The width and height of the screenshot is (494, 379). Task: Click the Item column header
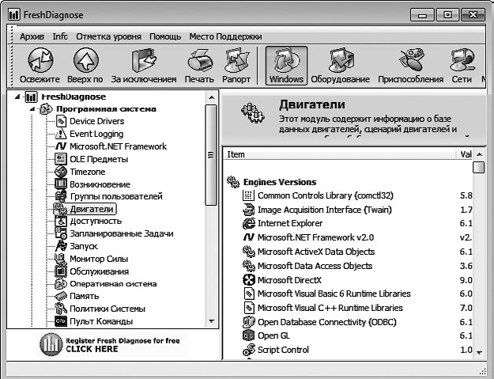coord(237,154)
